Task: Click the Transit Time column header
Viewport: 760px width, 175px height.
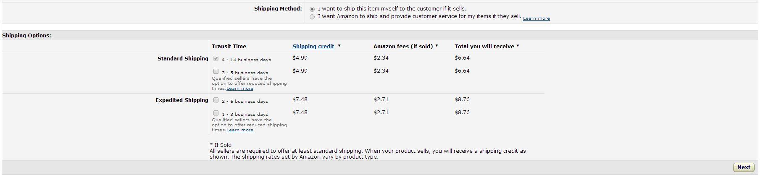Action: 229,47
